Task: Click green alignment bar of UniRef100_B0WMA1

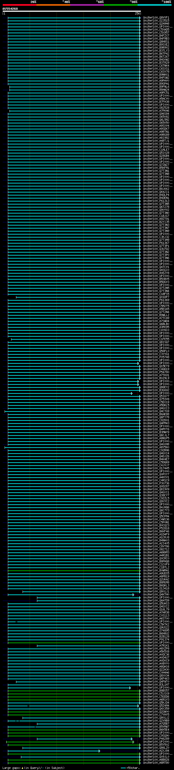Action: click(74, 570)
